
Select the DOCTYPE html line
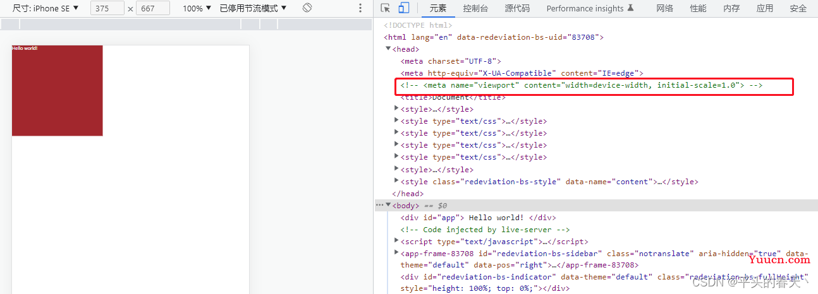pyautogui.click(x=418, y=25)
